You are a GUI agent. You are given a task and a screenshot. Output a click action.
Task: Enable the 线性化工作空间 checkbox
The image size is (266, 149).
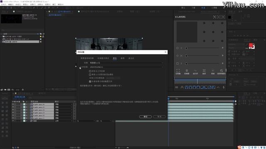pyautogui.click(x=90, y=71)
